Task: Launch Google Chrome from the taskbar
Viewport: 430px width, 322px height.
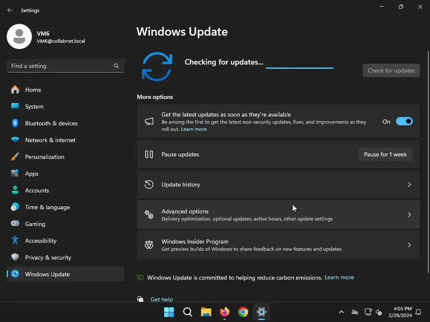Action: 243,312
